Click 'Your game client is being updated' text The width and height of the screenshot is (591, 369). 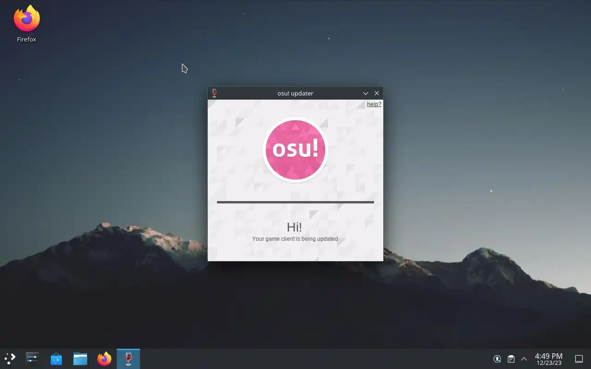(x=295, y=239)
